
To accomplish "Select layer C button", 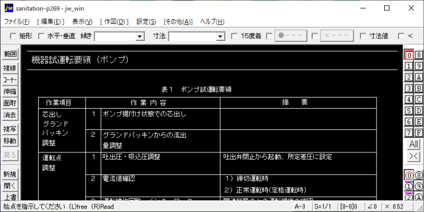I will pos(418,99).
